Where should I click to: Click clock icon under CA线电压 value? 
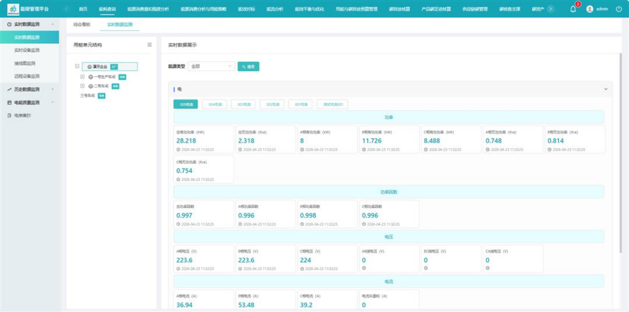click(488, 268)
